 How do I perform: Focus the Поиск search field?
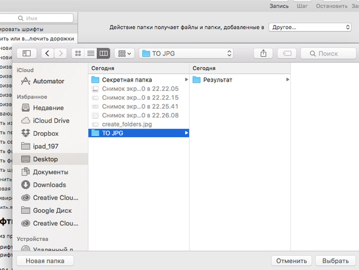click(328, 53)
